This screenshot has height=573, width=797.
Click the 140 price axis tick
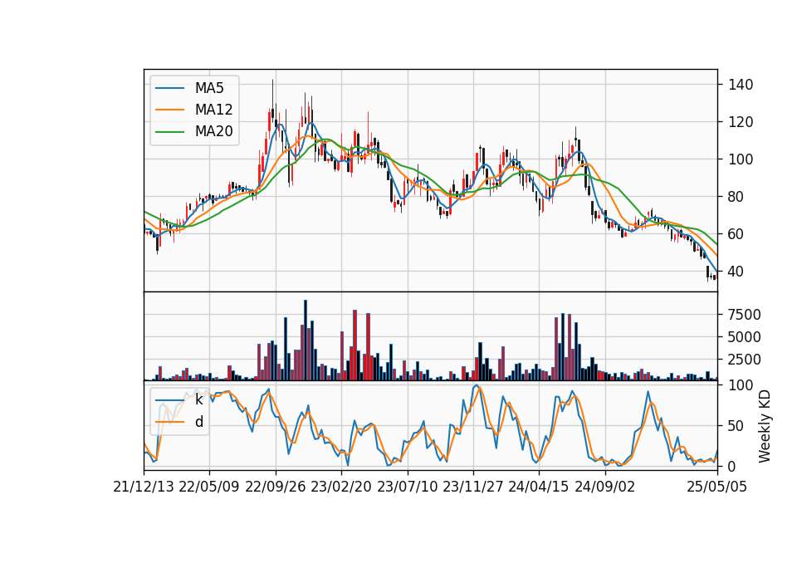coord(741,85)
